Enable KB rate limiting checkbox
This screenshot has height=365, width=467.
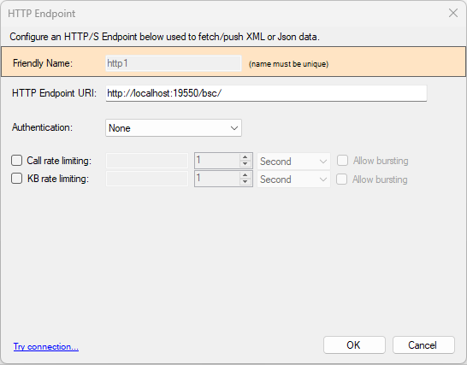pyautogui.click(x=17, y=179)
